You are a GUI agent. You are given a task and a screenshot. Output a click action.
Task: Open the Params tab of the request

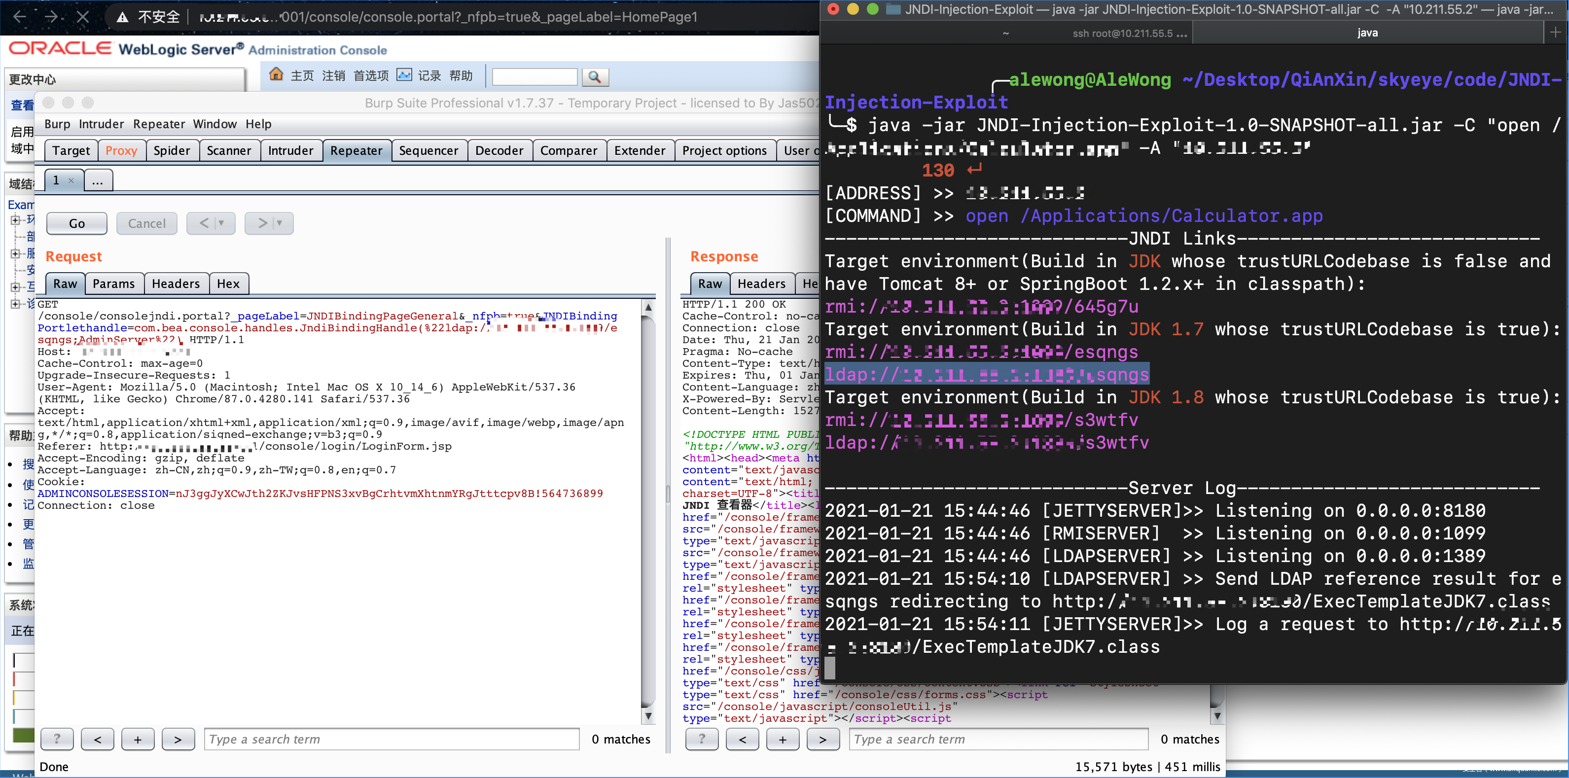[x=113, y=283]
